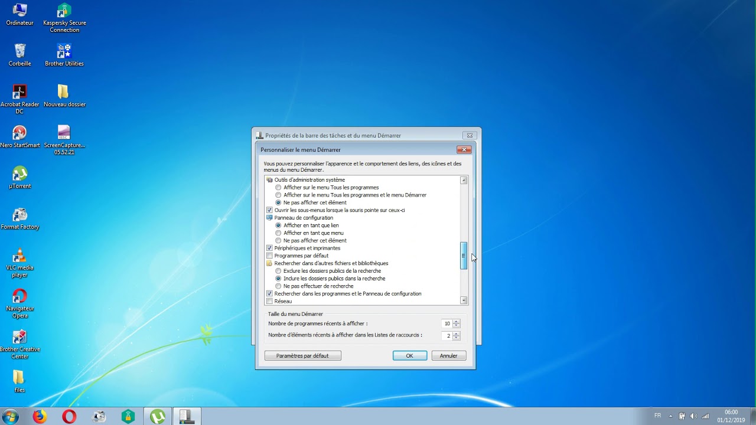Cancel with the Annuler button
The height and width of the screenshot is (425, 756).
coord(449,355)
